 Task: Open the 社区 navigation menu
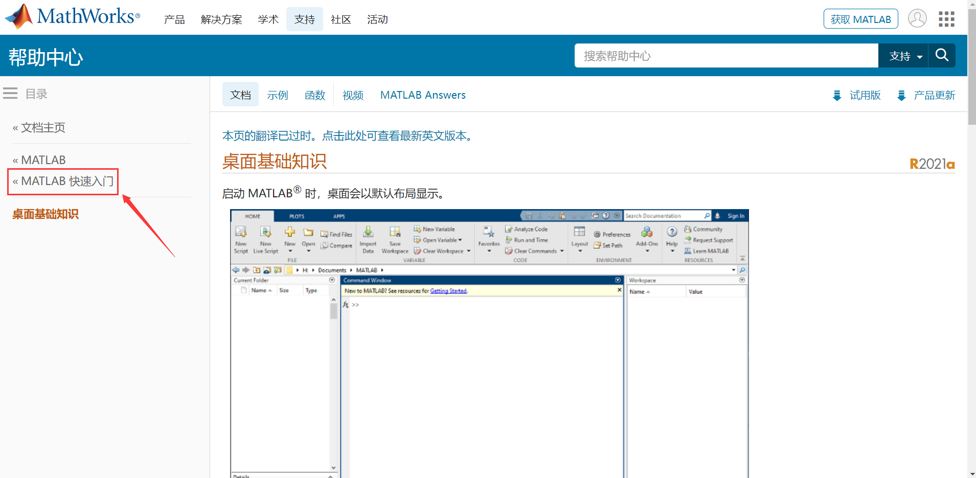341,19
